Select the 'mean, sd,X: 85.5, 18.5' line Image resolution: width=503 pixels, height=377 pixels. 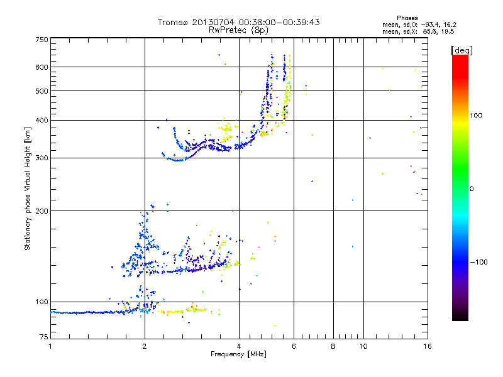[x=418, y=31]
